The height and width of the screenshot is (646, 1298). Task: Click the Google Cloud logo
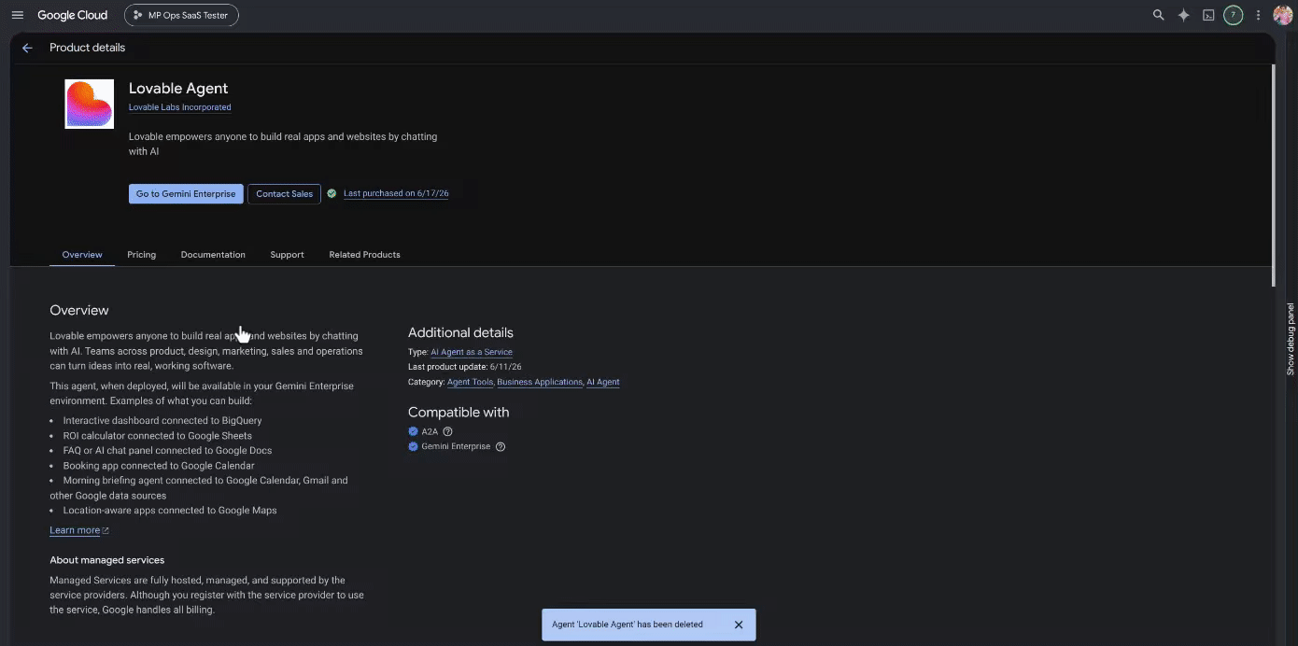73,15
